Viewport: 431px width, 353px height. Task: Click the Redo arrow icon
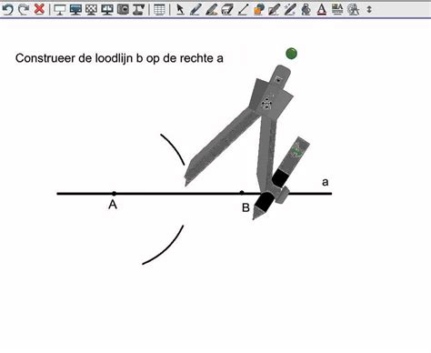[x=24, y=9]
